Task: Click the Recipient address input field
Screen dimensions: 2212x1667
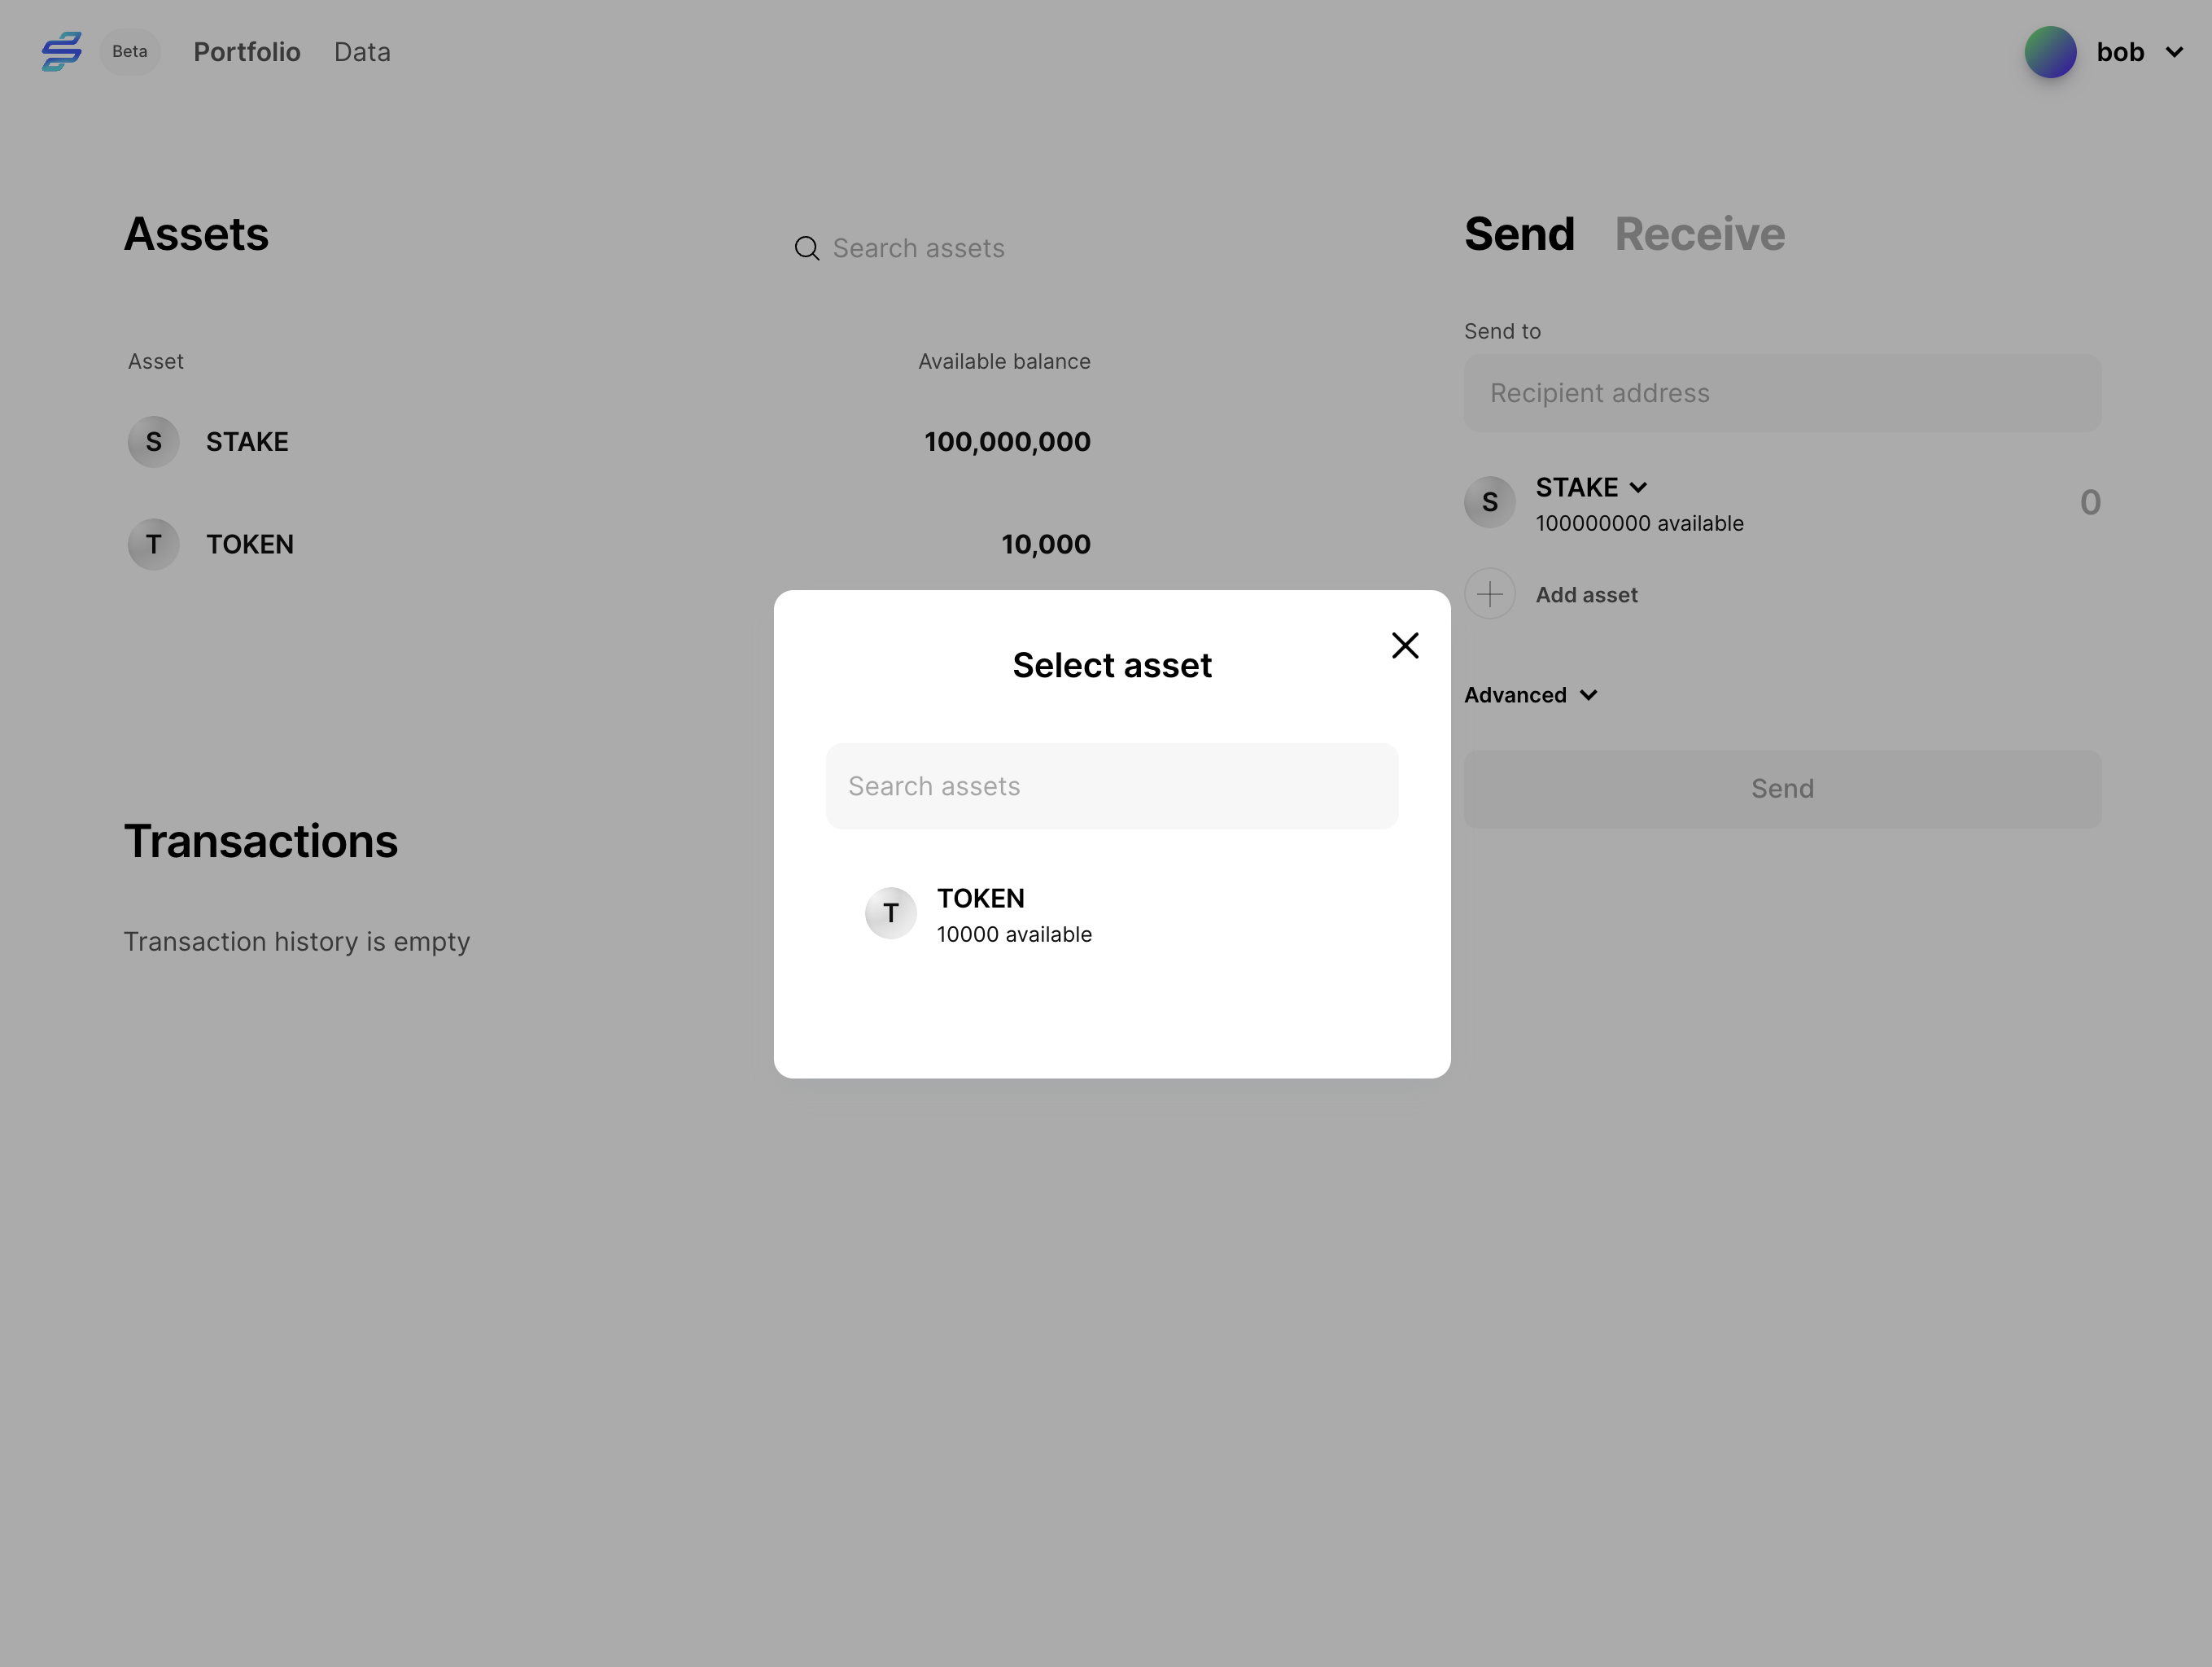Action: [1782, 392]
